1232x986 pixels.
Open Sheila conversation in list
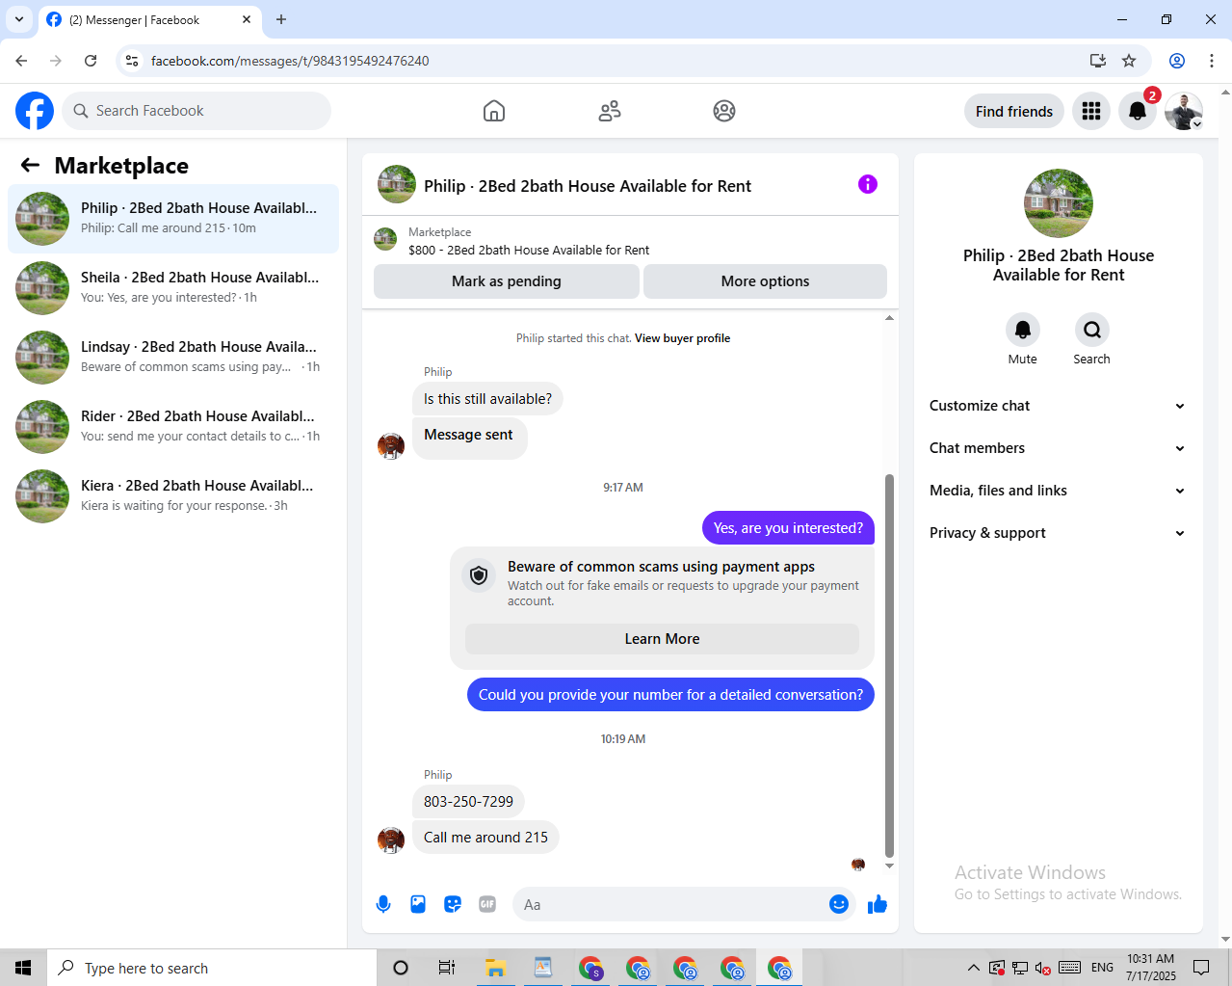[x=173, y=288]
